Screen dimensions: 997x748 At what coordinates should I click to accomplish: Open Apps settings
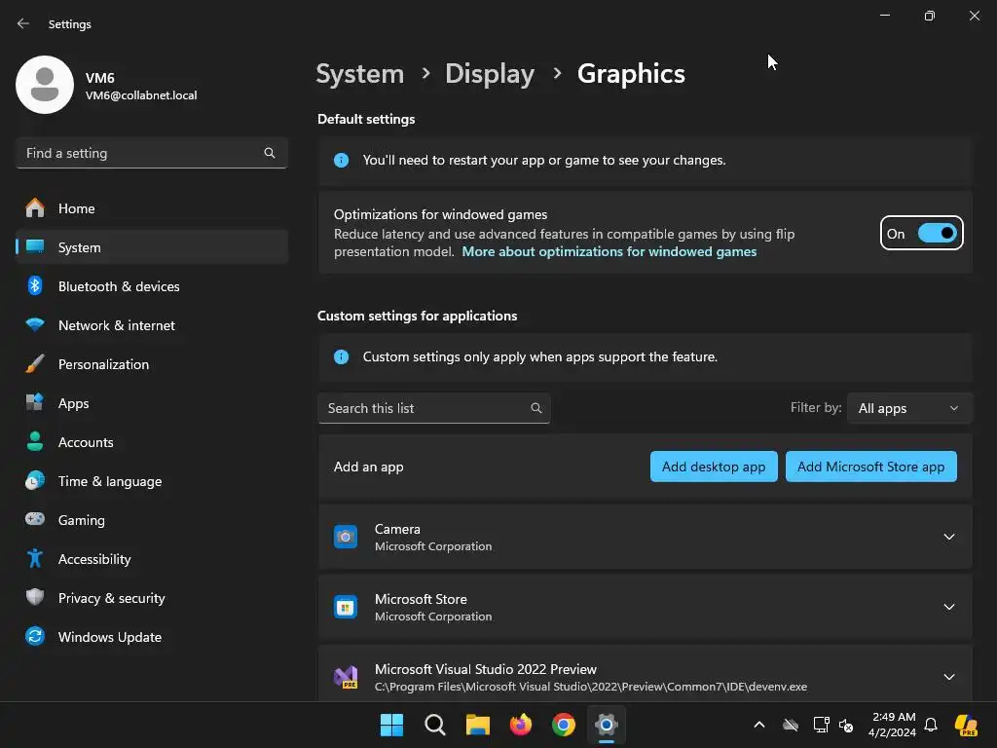point(151,402)
